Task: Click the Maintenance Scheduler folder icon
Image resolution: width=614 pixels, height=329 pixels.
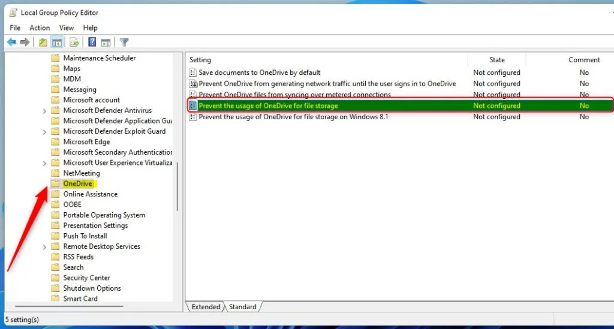Action: 55,58
